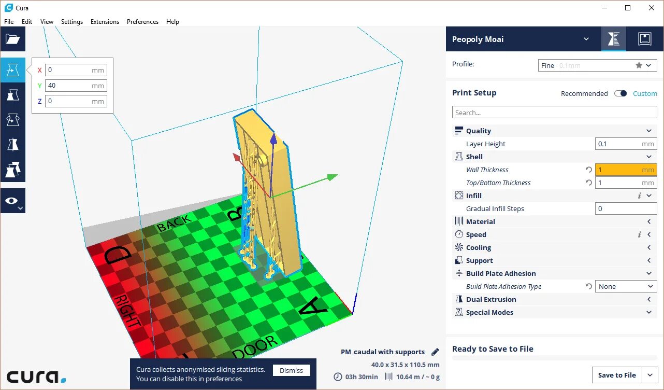Select the Rotate tool

13,119
